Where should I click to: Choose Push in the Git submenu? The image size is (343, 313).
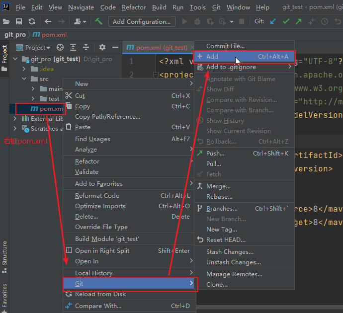(x=245, y=154)
